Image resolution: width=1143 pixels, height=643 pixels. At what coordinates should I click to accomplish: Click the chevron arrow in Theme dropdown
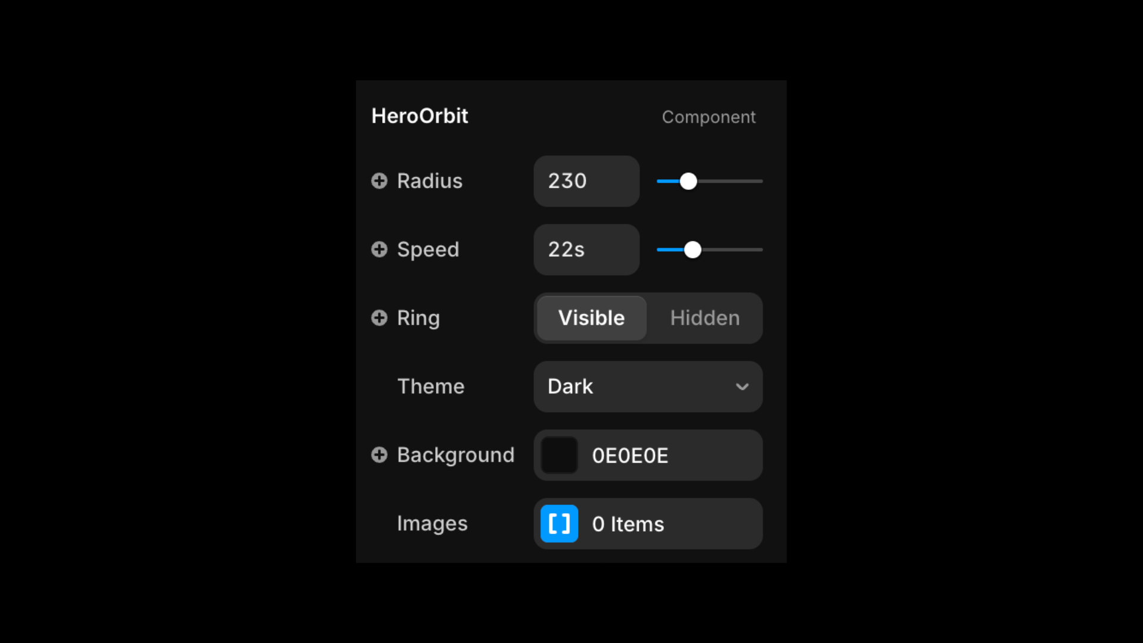point(742,386)
